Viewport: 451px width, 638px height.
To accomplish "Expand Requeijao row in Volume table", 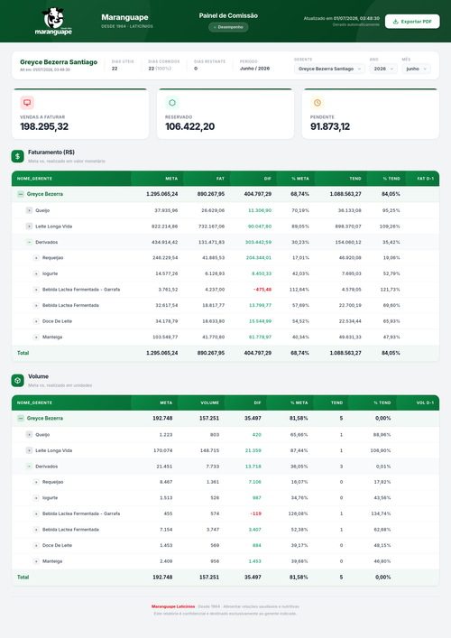I will (x=36, y=482).
